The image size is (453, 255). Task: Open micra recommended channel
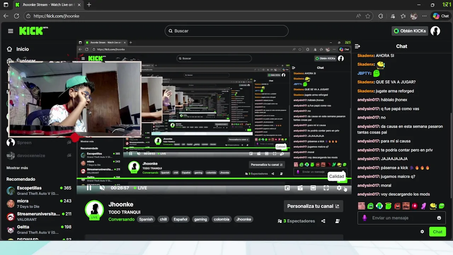[39, 204]
